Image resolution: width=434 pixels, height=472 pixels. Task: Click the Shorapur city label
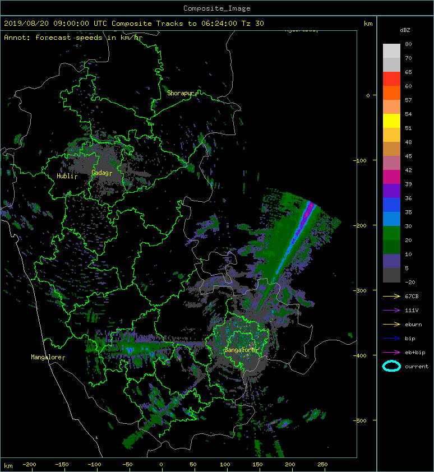pyautogui.click(x=182, y=93)
